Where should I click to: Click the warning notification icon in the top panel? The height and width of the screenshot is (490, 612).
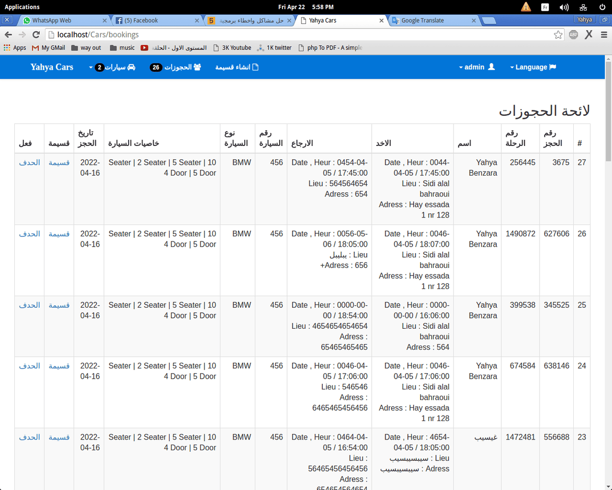click(526, 7)
